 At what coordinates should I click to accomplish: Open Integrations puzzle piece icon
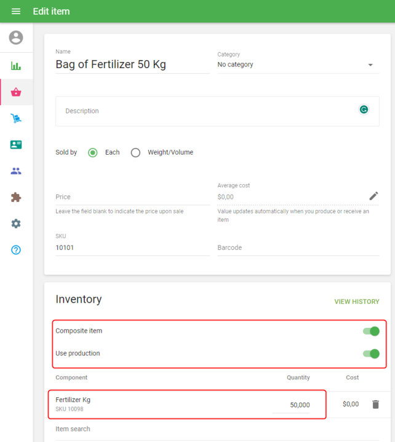click(x=16, y=197)
